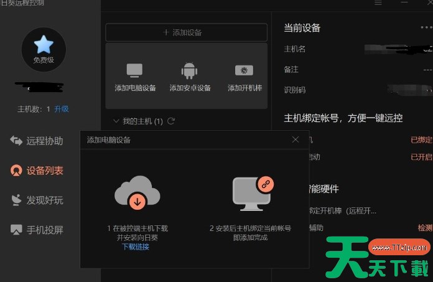Click the device list orange circle icon
The width and height of the screenshot is (433, 282).
pyautogui.click(x=16, y=171)
